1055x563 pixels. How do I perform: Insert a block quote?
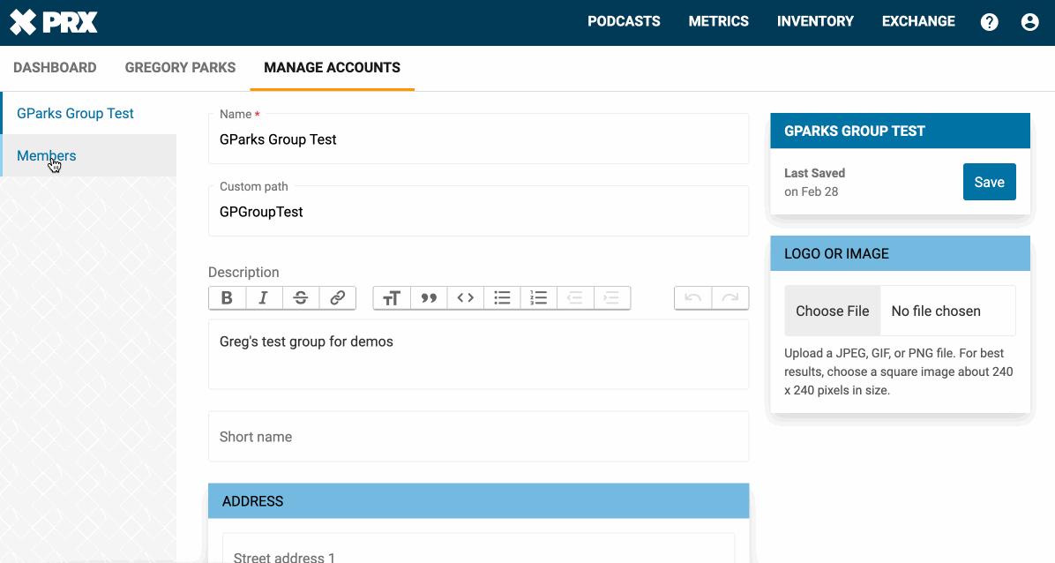tap(429, 298)
